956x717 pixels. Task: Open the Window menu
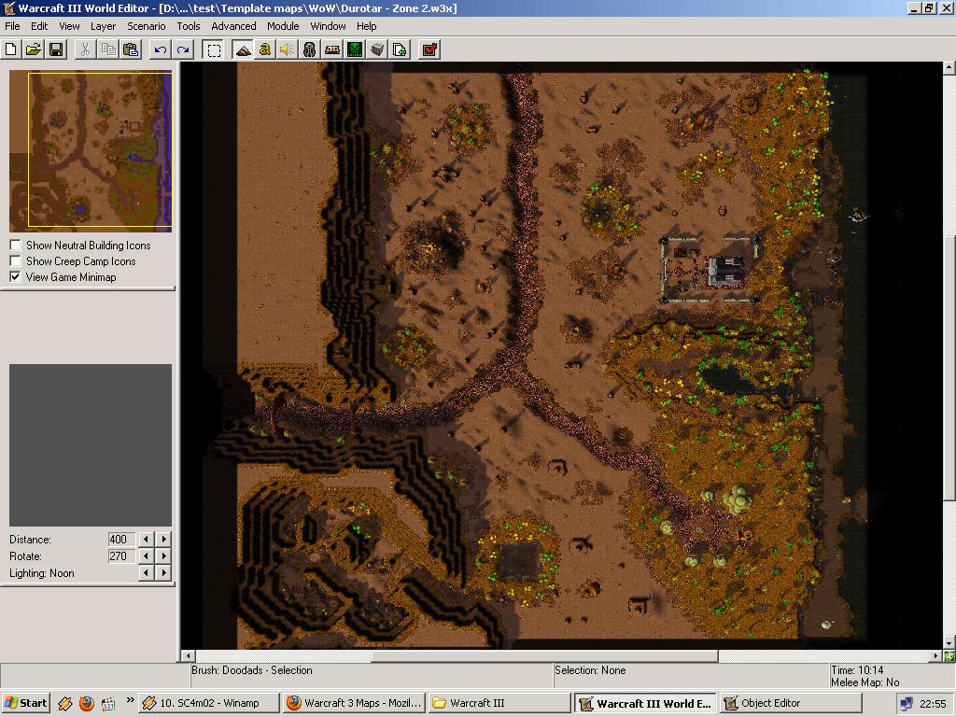[x=328, y=26]
